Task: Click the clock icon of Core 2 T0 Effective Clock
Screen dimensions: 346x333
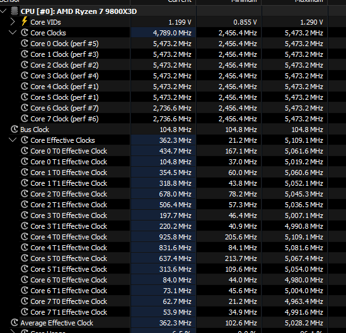Action: 25,193
